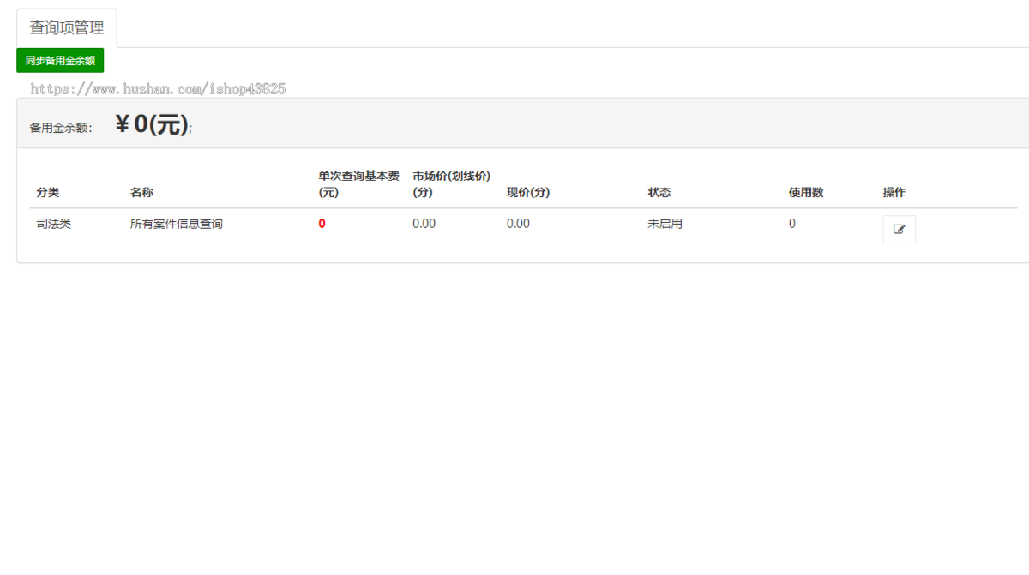Click the 备用金余额 label
Image resolution: width=1029 pixels, height=575 pixels.
[61, 128]
